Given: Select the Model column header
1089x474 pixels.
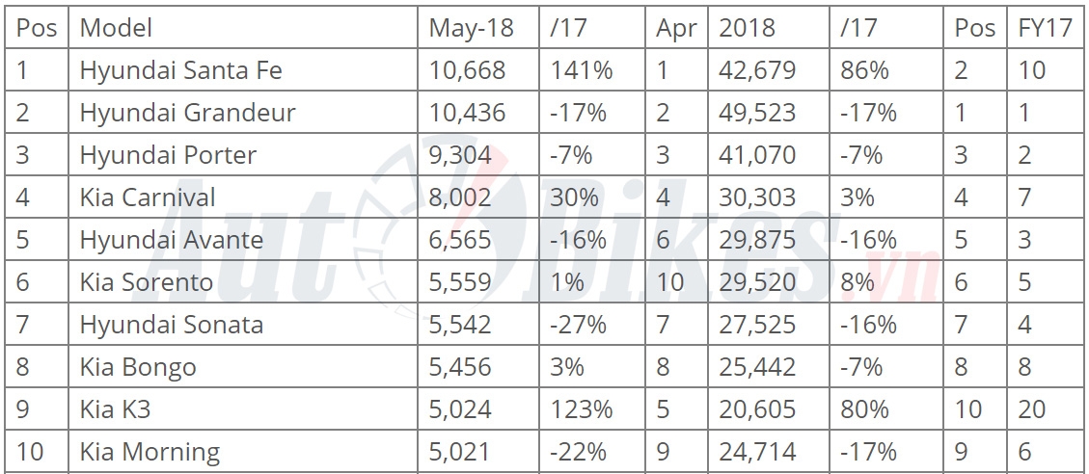Looking at the screenshot, I should click(x=116, y=28).
